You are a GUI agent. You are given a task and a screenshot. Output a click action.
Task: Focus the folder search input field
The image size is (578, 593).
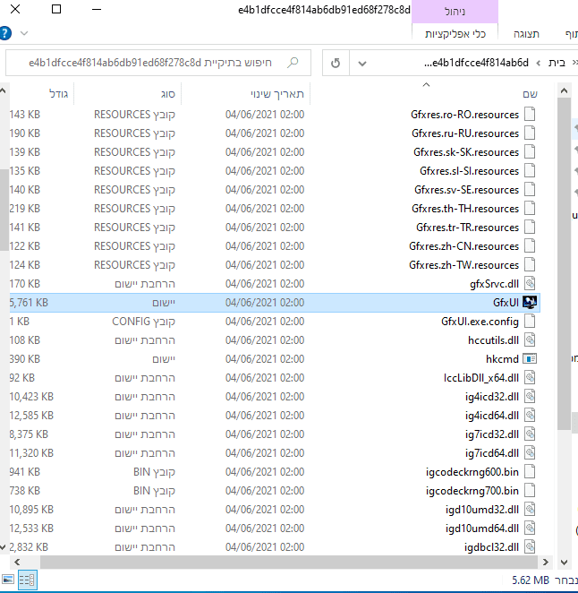[158, 63]
